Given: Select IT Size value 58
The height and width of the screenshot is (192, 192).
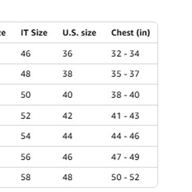Looking at the screenshot, I should click(x=26, y=177).
